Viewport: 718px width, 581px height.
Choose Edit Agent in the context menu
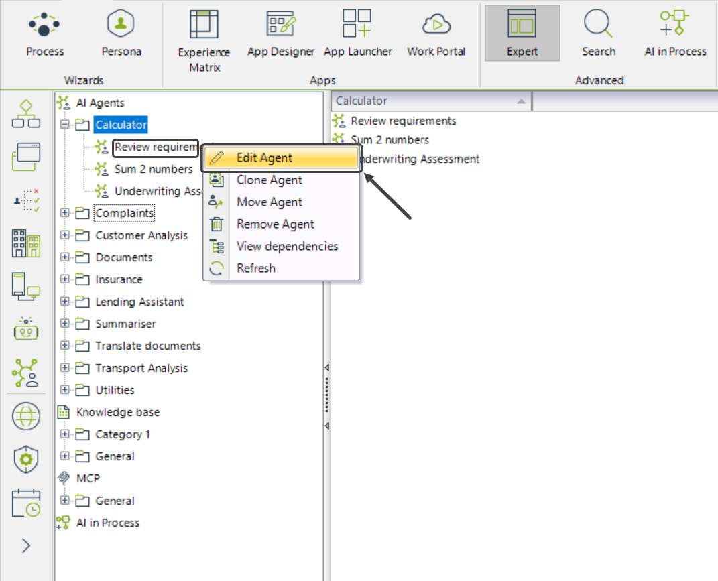pos(264,158)
